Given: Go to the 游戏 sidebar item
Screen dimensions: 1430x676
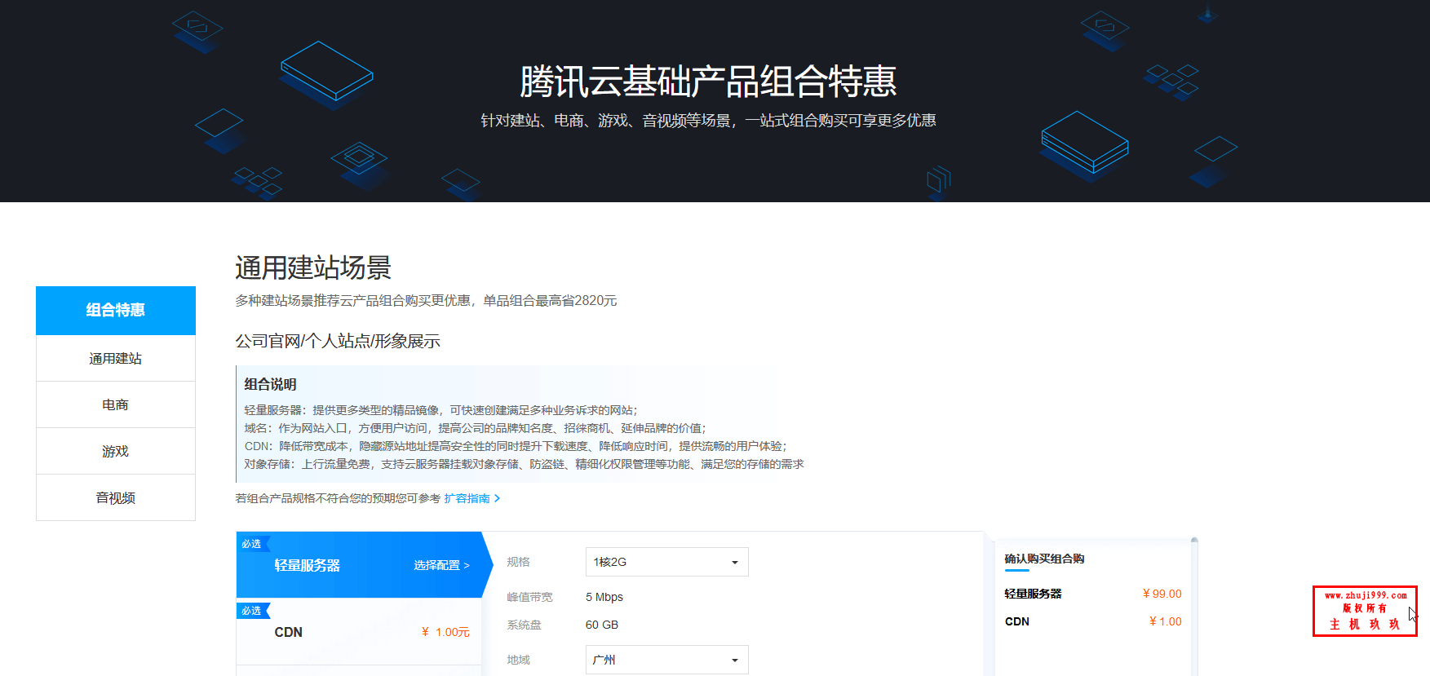Looking at the screenshot, I should [x=116, y=451].
